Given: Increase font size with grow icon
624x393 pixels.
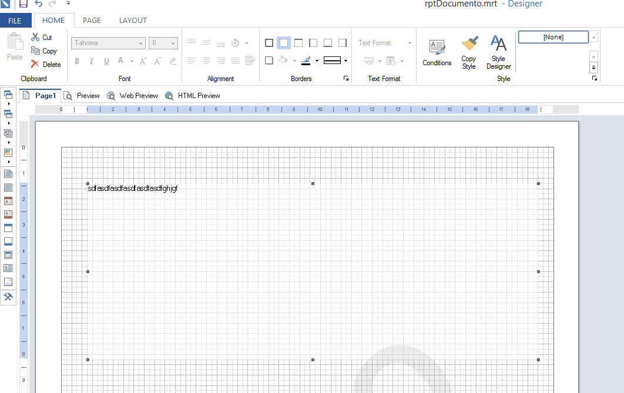Looking at the screenshot, I should 143,61.
